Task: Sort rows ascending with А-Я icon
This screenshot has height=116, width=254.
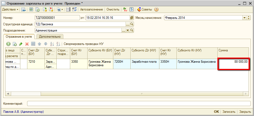Action: (x=52, y=44)
